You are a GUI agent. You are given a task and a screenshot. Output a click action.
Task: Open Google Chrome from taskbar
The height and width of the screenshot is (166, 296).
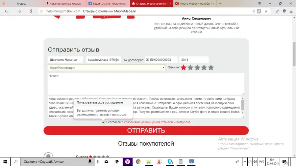138,162
